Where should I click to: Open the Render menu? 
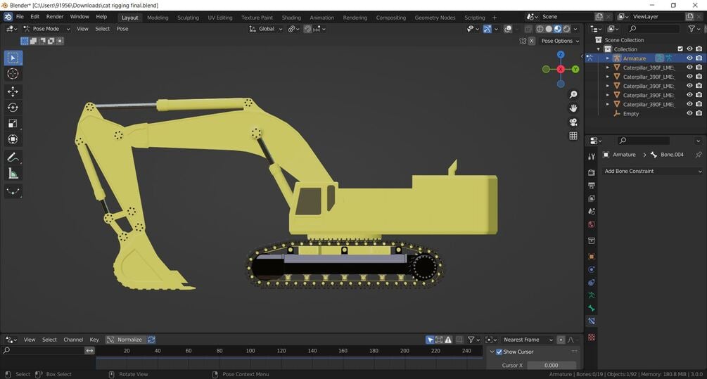pyautogui.click(x=55, y=17)
